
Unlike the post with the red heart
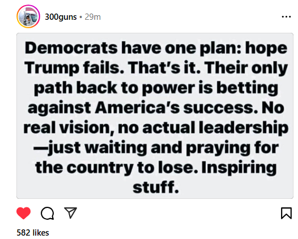pos(24,213)
